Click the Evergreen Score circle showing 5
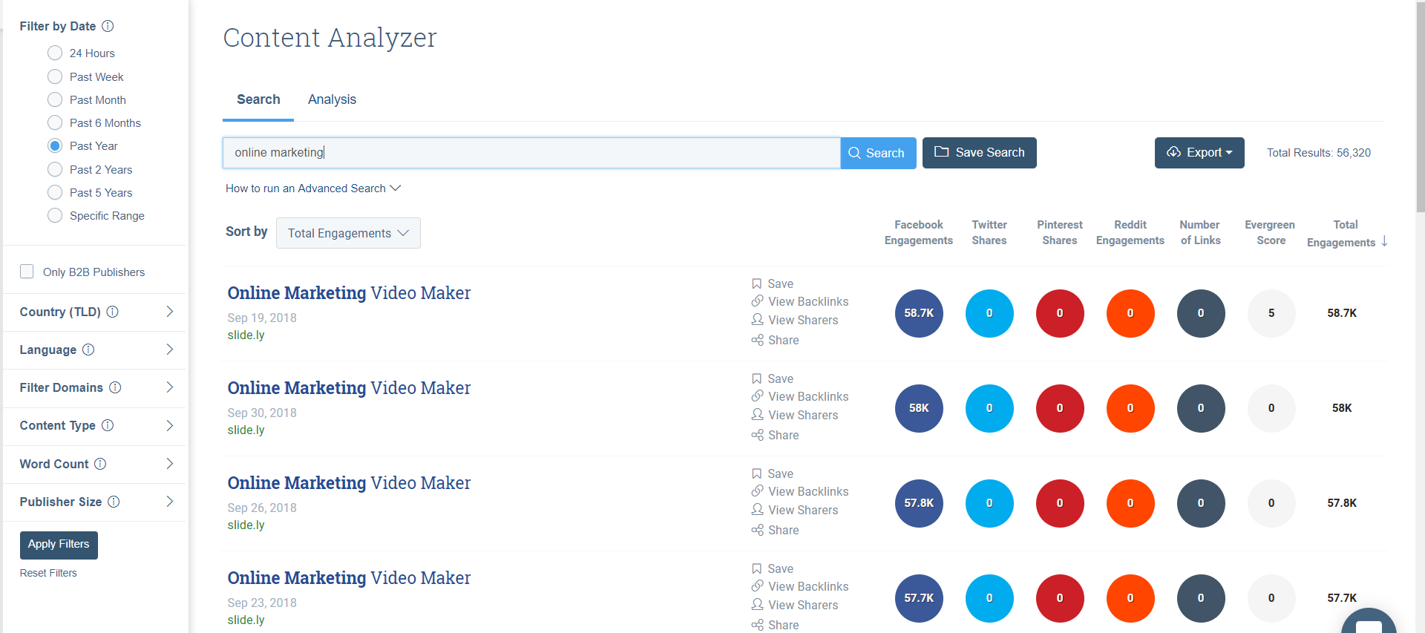Image resolution: width=1425 pixels, height=633 pixels. (x=1271, y=313)
